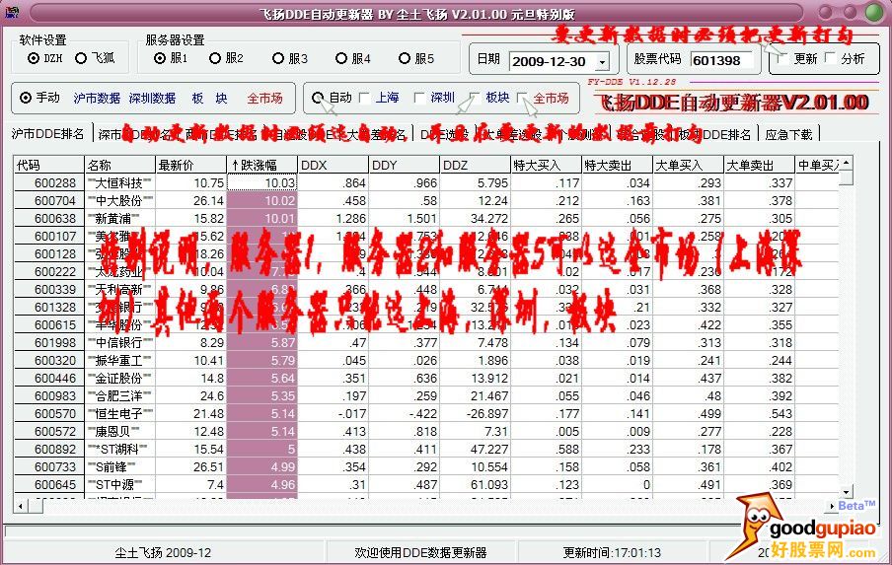Click the 更新时间:17:01:13 status bar entry

[612, 552]
